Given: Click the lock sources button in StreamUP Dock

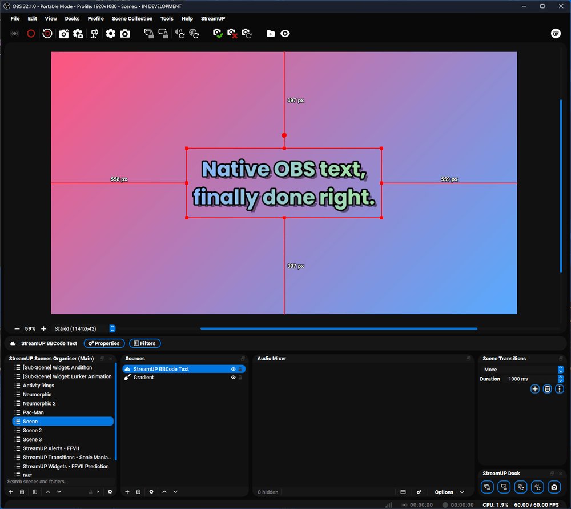Looking at the screenshot, I should click(x=487, y=487).
